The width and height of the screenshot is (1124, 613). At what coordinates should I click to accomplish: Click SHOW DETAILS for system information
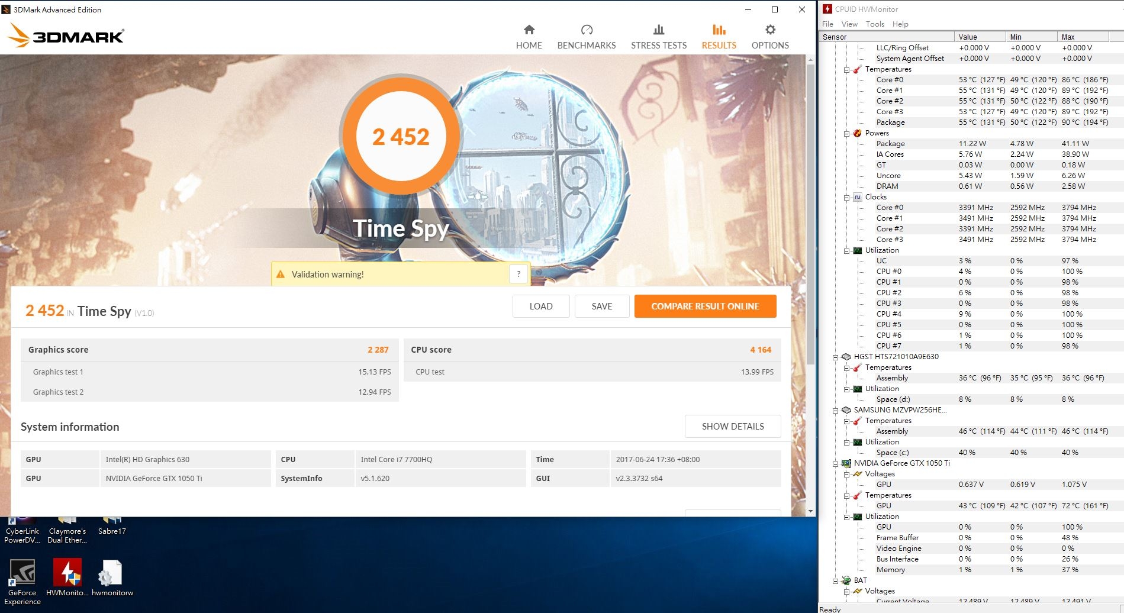pyautogui.click(x=733, y=426)
